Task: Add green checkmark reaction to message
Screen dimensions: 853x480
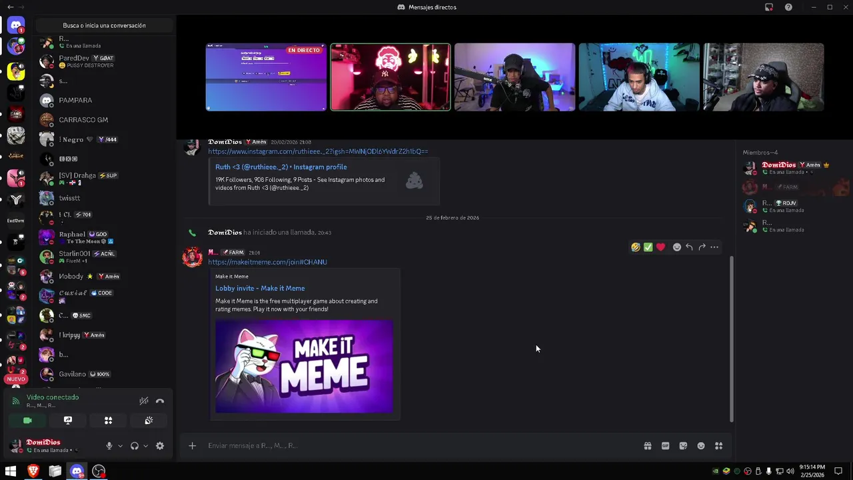Action: coord(648,247)
